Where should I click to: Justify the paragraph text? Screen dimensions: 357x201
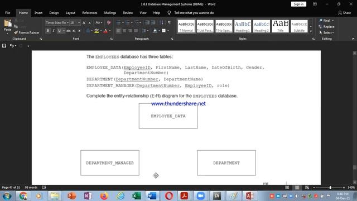pyautogui.click(x=136, y=31)
